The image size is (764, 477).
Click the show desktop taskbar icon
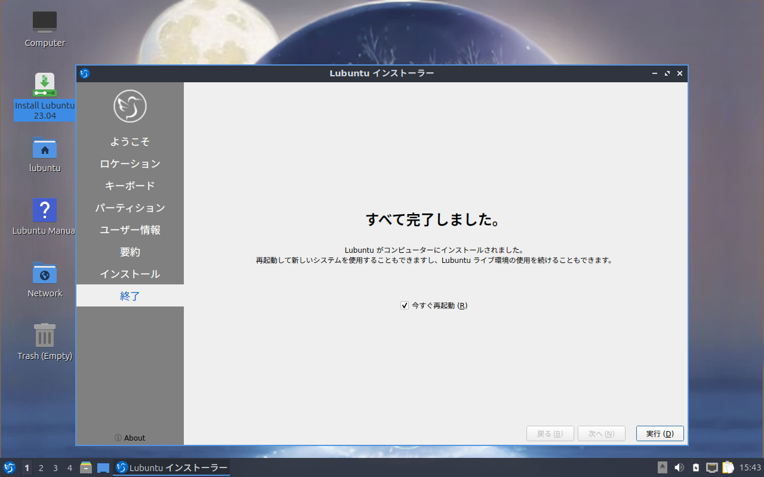103,467
